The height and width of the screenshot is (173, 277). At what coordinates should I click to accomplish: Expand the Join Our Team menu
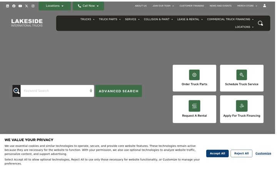163,6
